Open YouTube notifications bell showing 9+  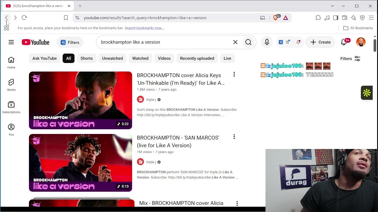click(344, 42)
